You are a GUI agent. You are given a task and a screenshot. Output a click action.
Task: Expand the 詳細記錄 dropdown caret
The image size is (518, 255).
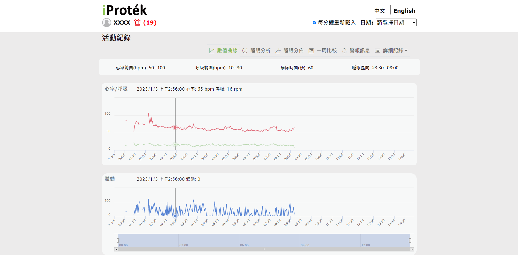click(406, 51)
